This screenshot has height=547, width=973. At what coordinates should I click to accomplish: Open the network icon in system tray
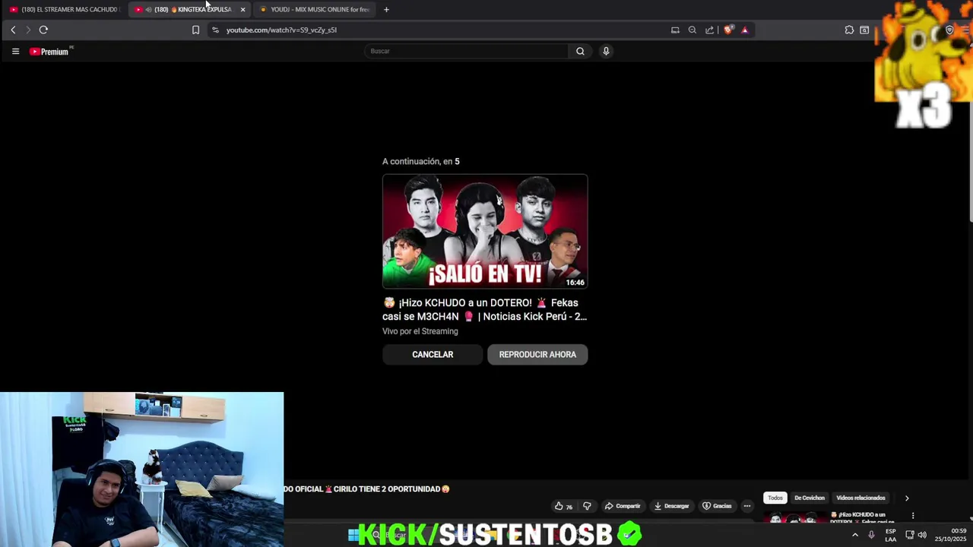(x=909, y=535)
